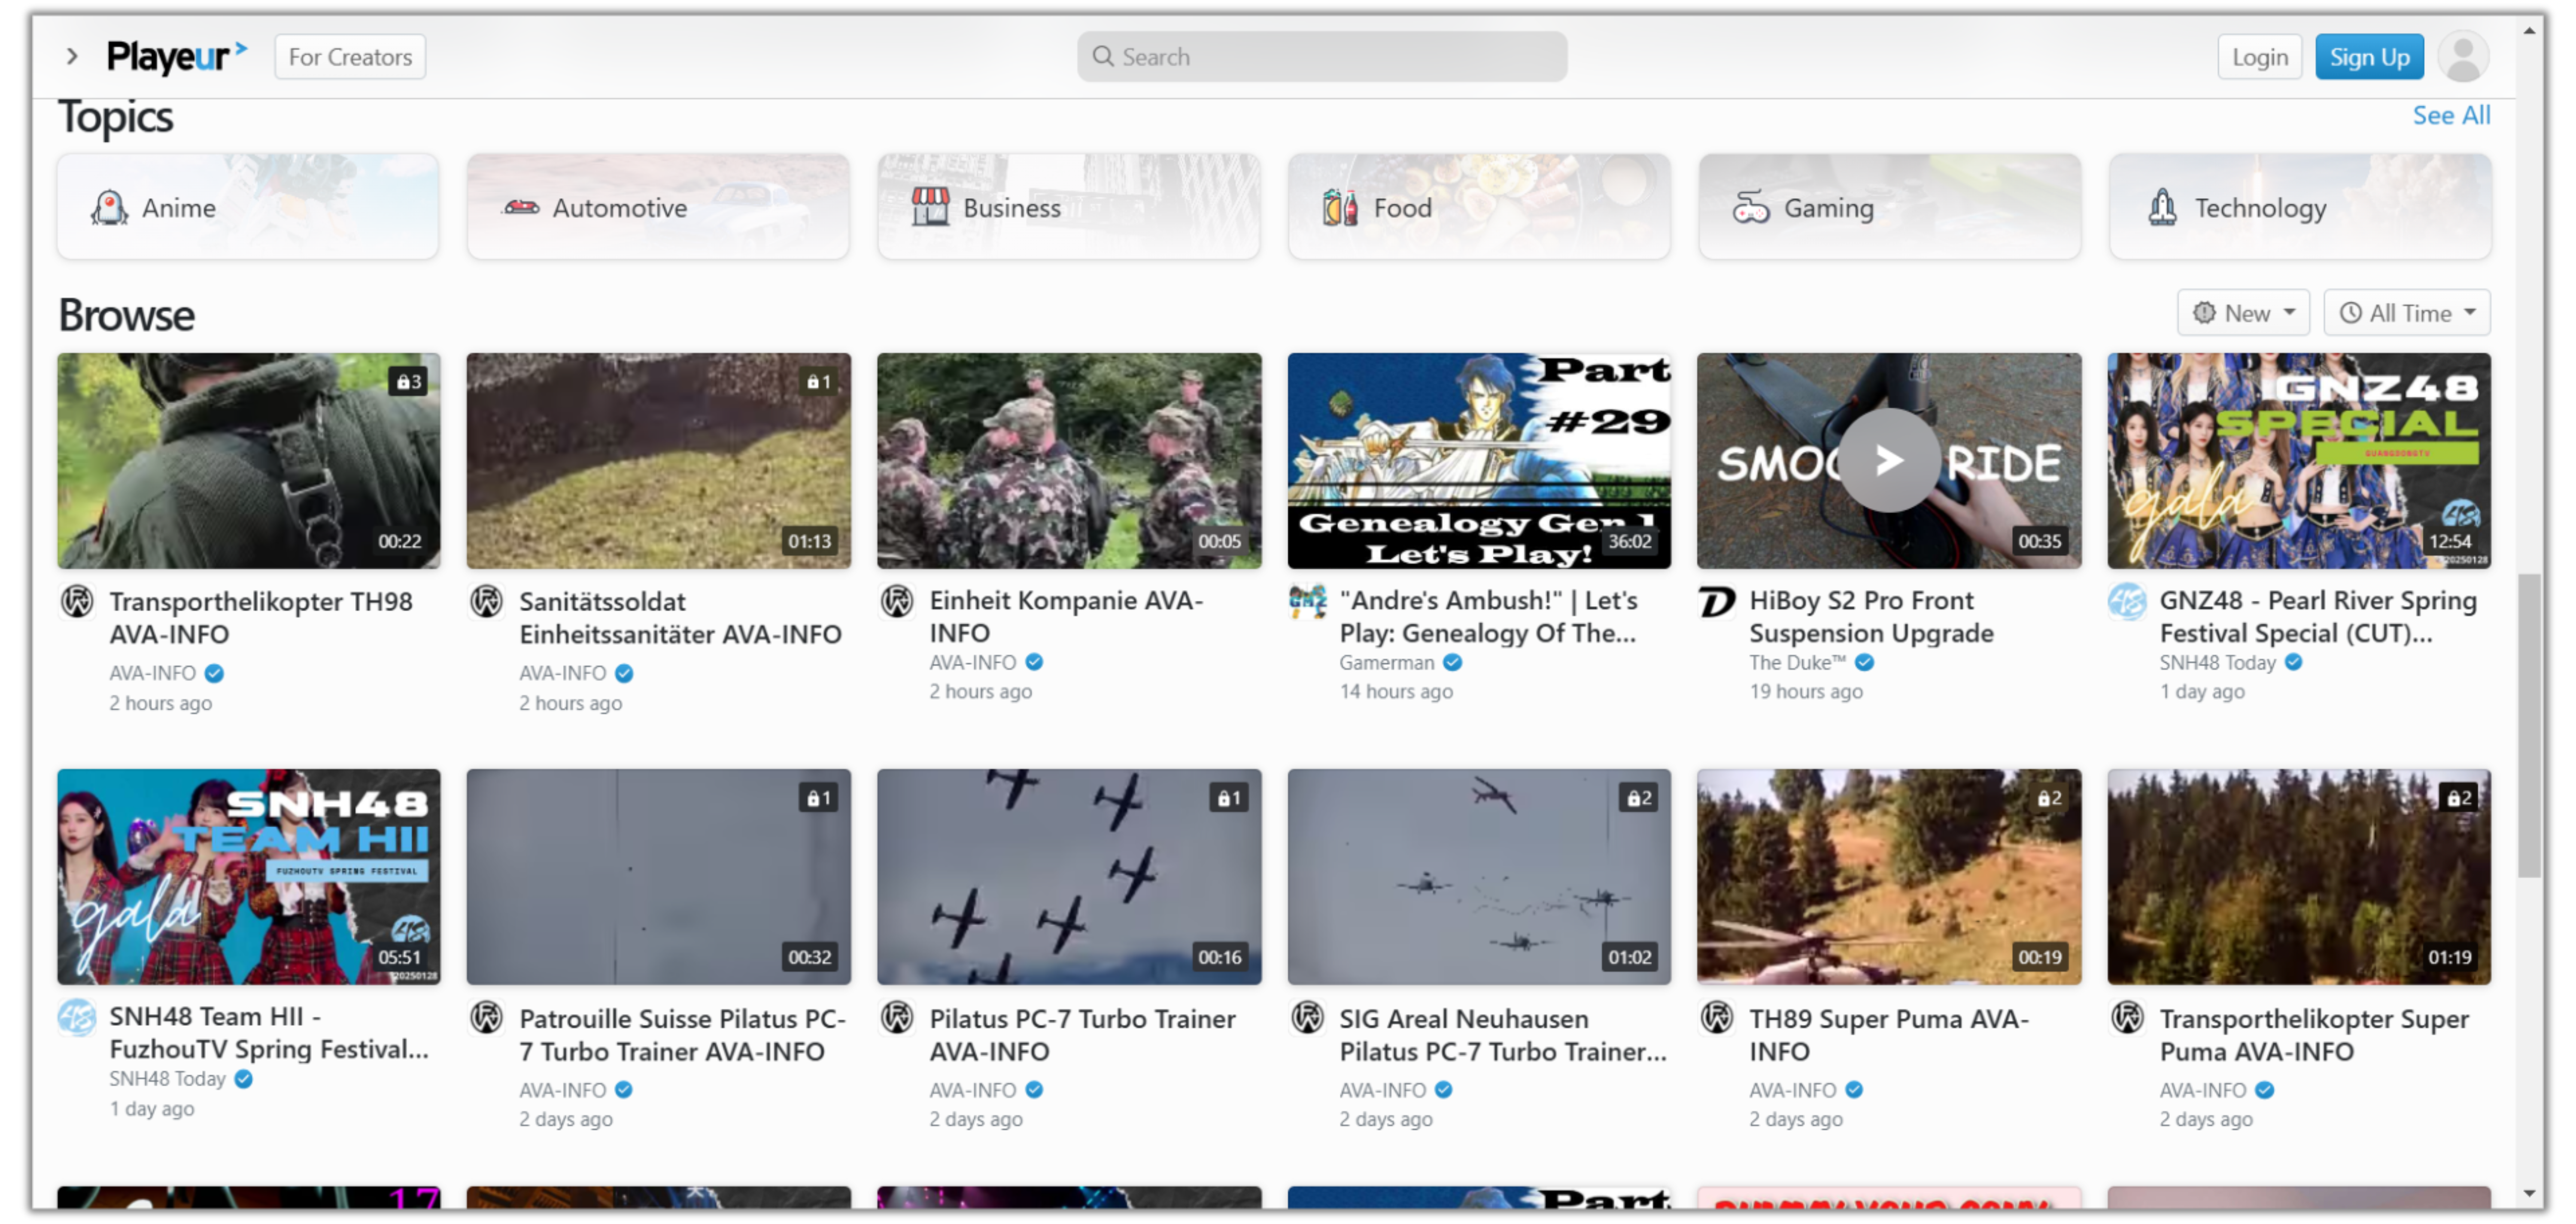Click channel avatar beside Transporthelikopter Super Puma

click(x=2127, y=1018)
